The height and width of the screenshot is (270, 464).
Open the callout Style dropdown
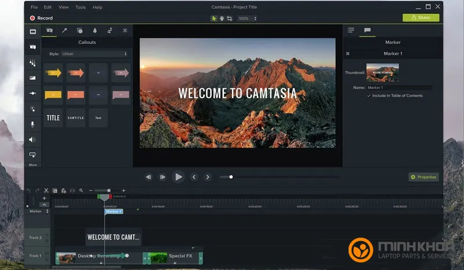[x=94, y=54]
